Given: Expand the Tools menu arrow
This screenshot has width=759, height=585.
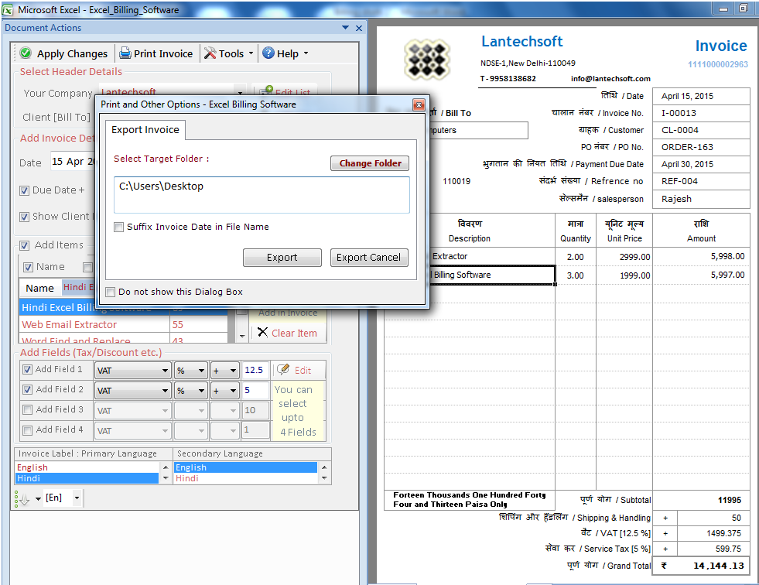Looking at the screenshot, I should [x=251, y=53].
